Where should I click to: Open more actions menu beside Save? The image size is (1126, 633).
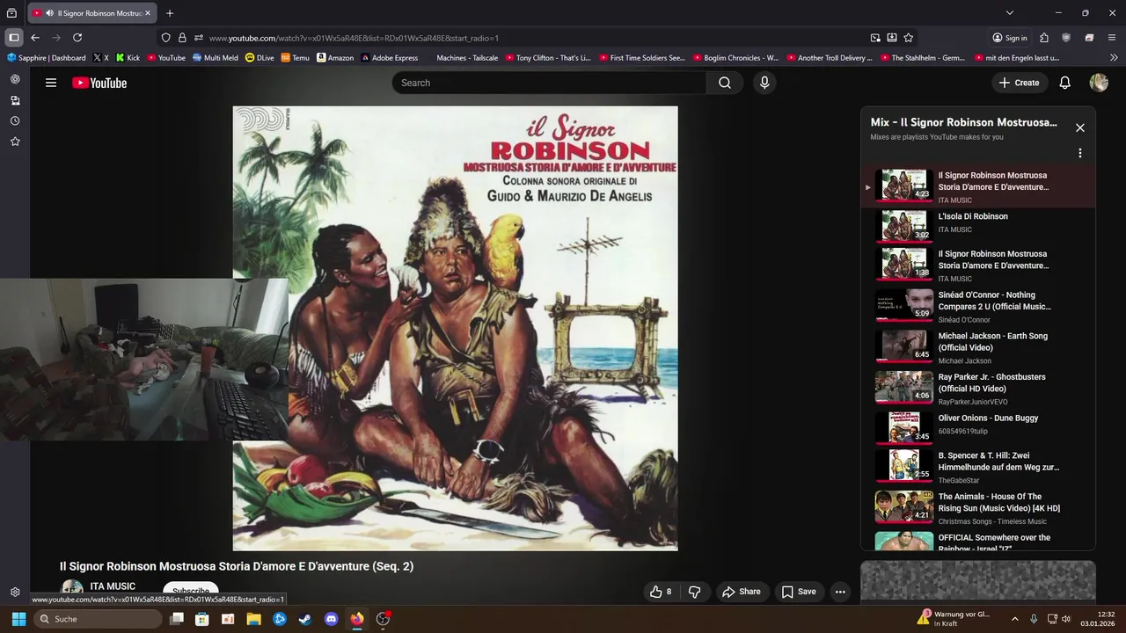(840, 592)
